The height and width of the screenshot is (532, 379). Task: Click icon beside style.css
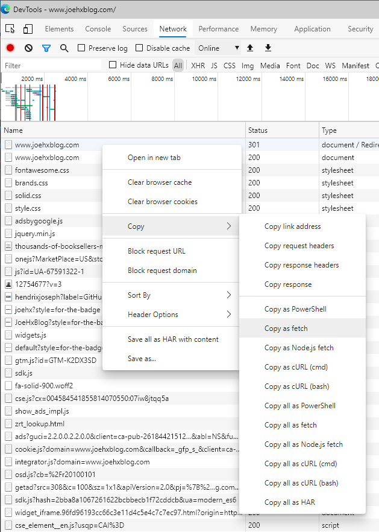click(8, 208)
